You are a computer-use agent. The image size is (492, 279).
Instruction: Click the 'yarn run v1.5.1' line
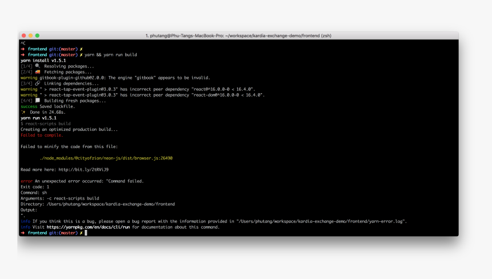coord(38,118)
